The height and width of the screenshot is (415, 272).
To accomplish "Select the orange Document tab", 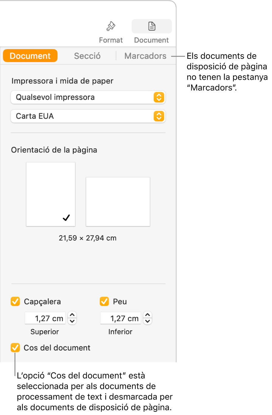I will tap(30, 56).
